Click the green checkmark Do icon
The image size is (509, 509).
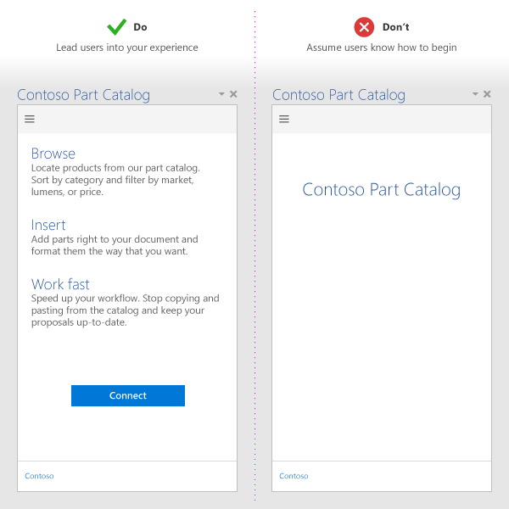(x=117, y=27)
